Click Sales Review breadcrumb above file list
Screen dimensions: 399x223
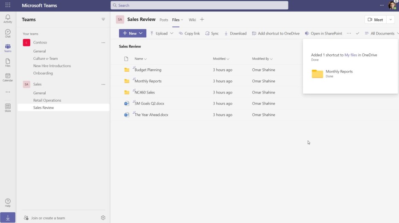[x=130, y=47]
